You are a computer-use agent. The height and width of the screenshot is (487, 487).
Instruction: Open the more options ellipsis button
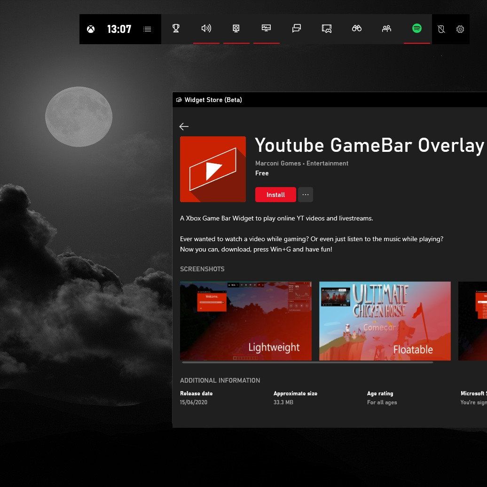306,195
